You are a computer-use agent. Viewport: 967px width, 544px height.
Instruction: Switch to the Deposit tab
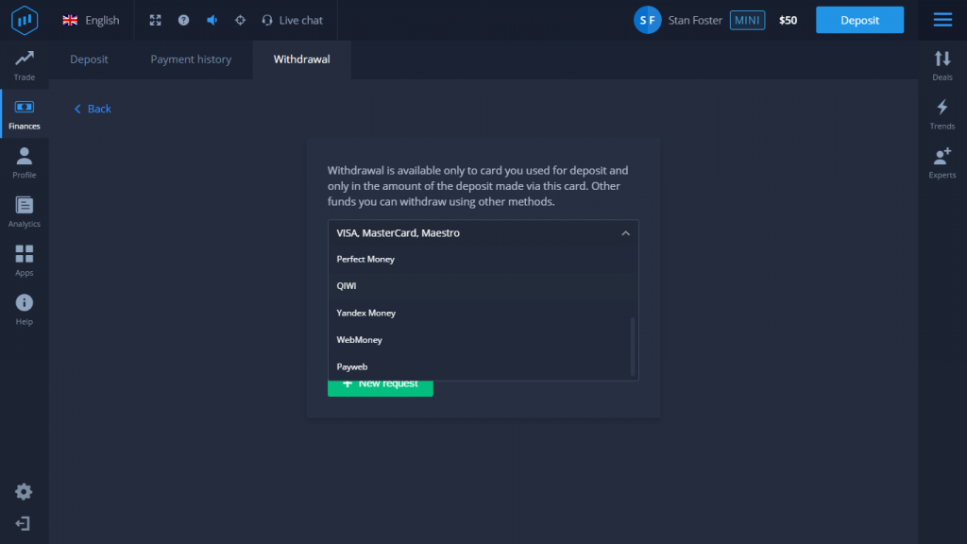89,59
